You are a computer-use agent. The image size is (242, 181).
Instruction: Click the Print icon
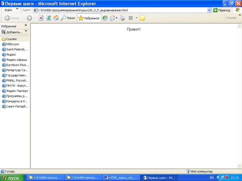(122, 18)
